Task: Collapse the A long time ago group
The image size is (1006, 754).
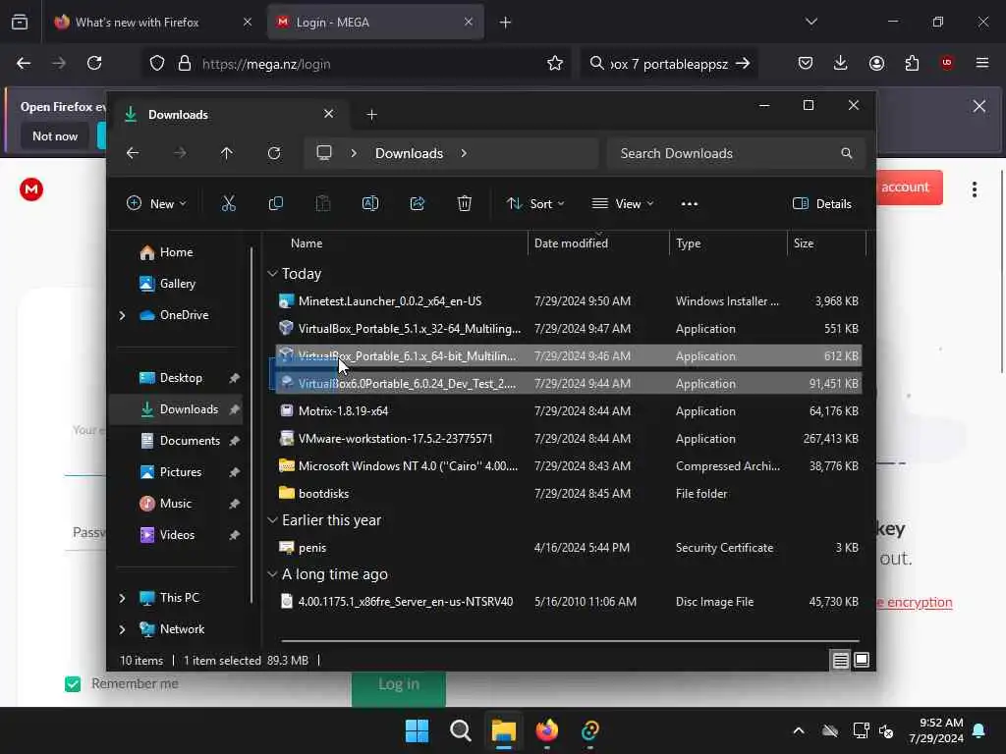Action: pos(272,574)
